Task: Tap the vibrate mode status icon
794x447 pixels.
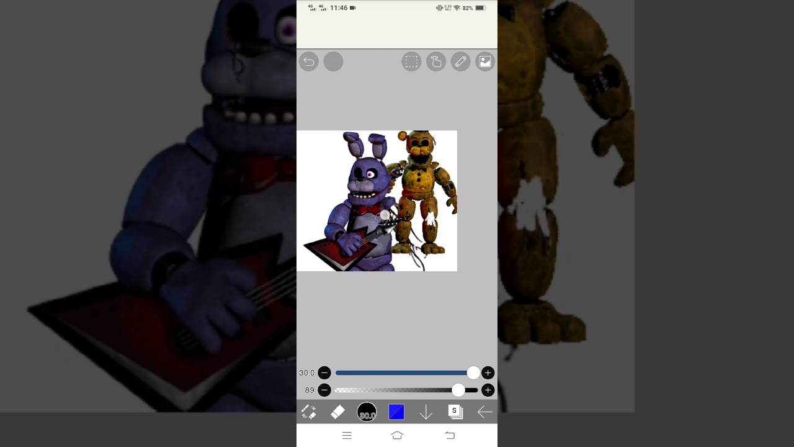Action: point(439,8)
